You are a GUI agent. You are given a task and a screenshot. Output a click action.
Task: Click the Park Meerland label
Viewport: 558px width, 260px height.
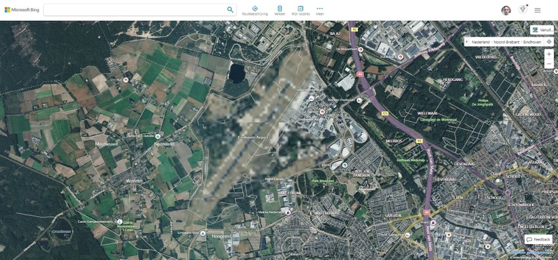323,181
